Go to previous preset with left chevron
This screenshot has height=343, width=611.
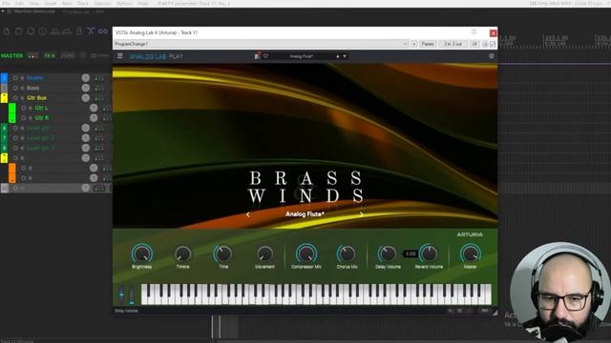coord(248,214)
